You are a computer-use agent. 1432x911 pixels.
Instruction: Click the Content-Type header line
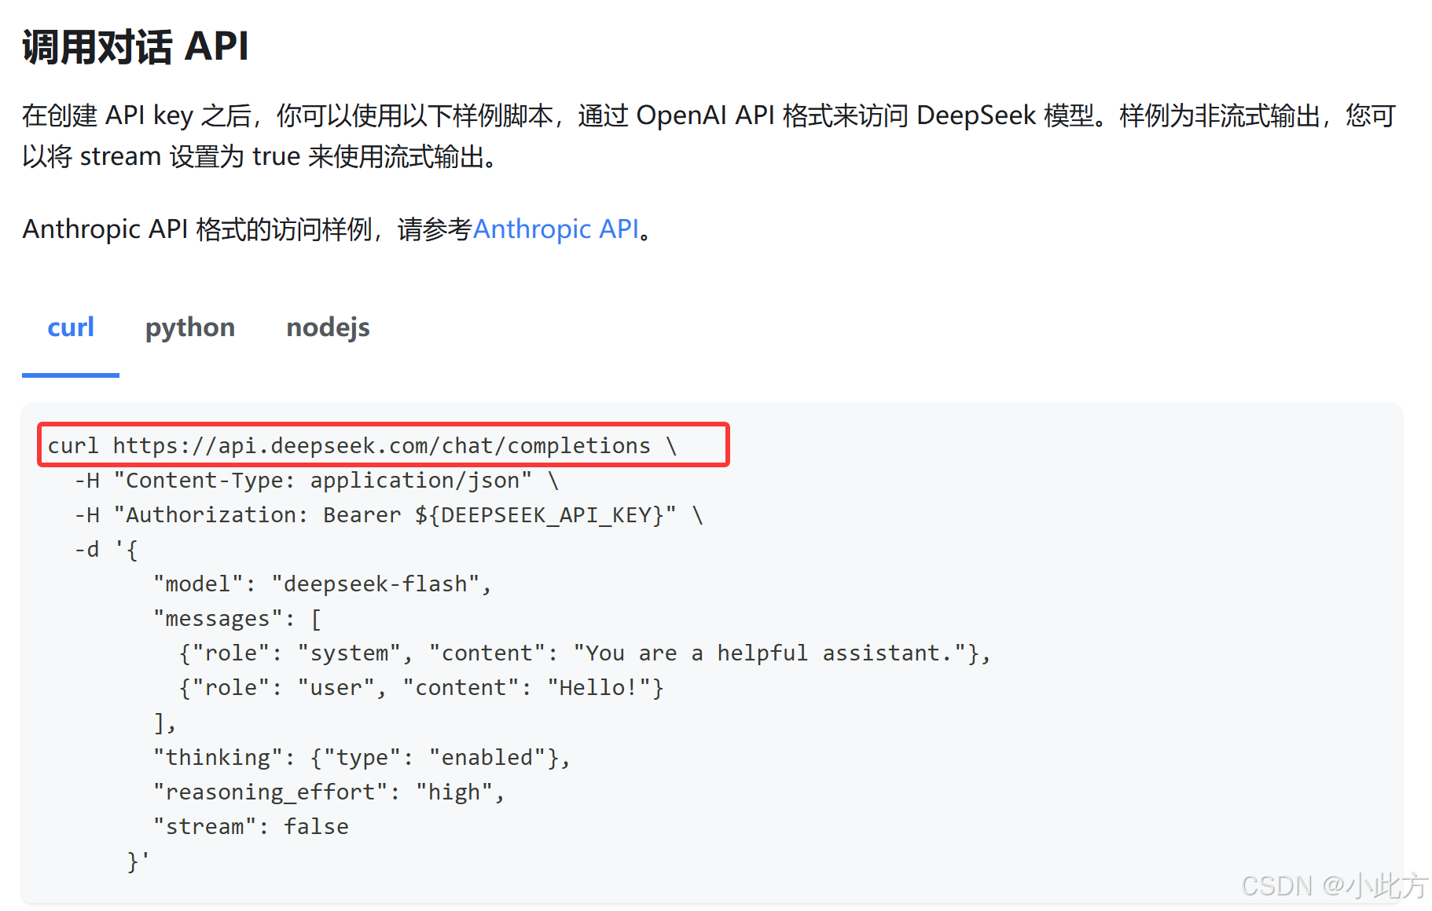click(x=317, y=480)
